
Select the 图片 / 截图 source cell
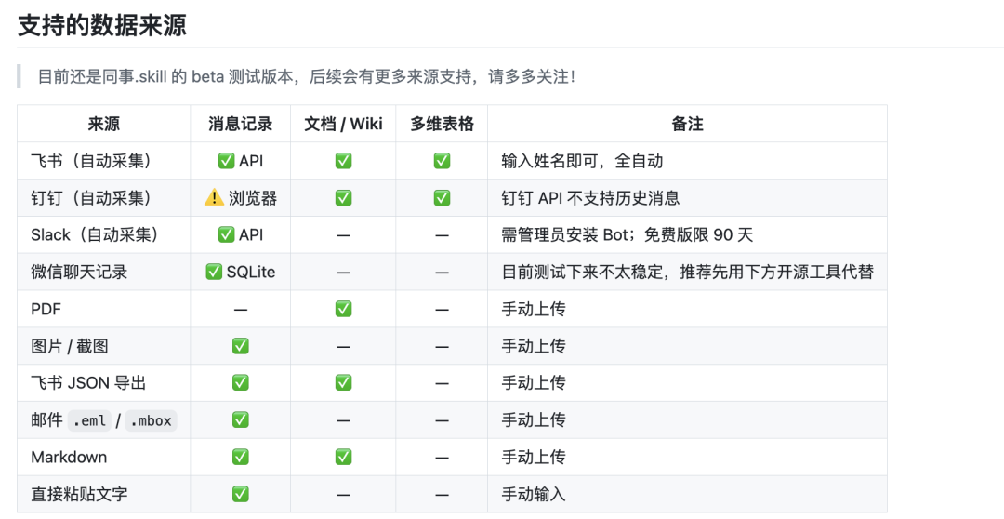coord(104,346)
